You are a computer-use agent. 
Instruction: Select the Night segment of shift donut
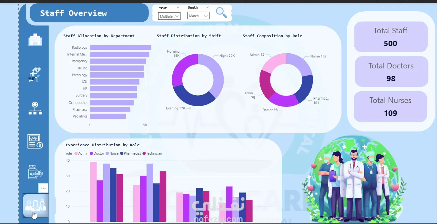(x=213, y=76)
